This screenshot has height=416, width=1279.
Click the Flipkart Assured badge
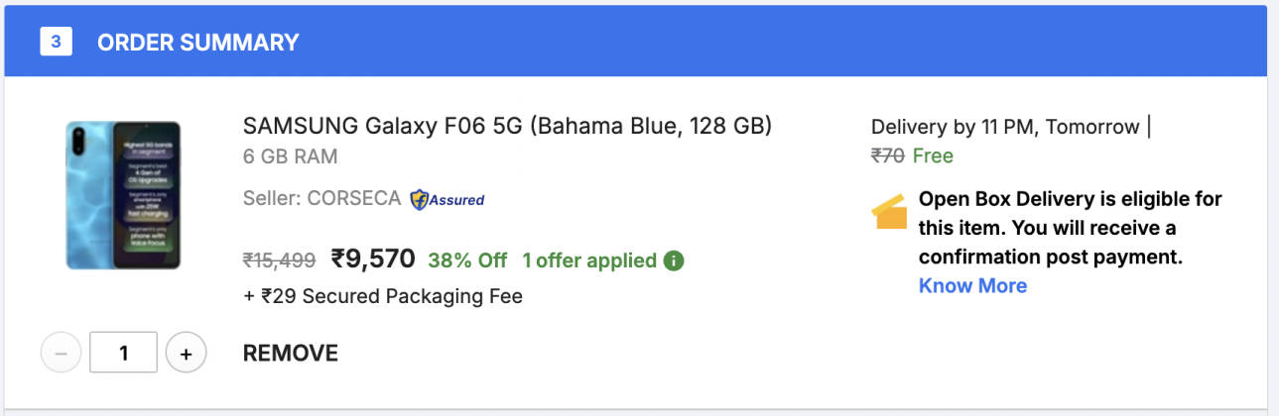click(x=448, y=199)
